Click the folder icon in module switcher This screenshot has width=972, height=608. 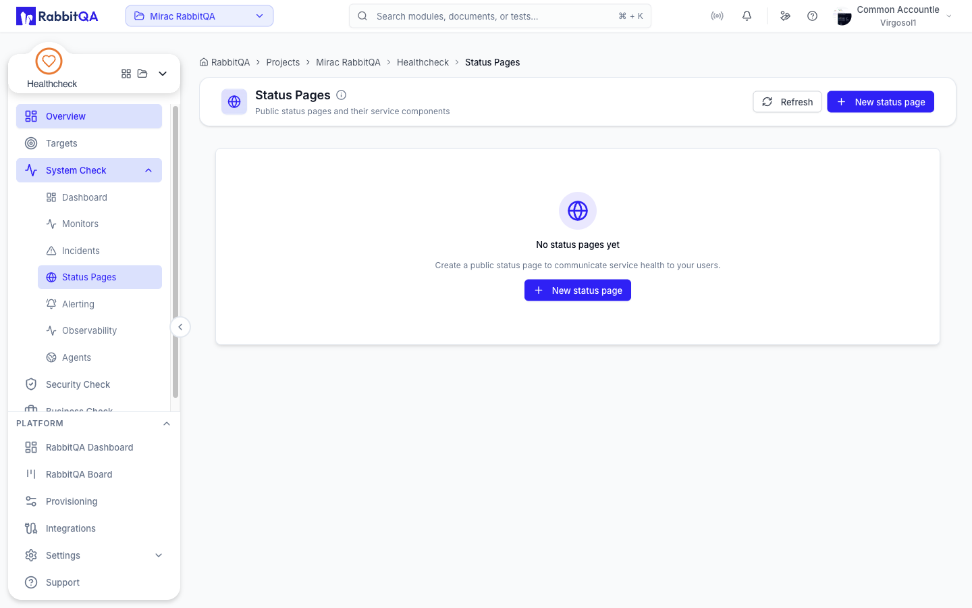[142, 74]
